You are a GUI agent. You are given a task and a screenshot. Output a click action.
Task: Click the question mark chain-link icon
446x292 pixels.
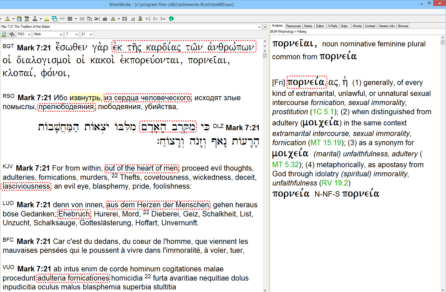coord(35,19)
